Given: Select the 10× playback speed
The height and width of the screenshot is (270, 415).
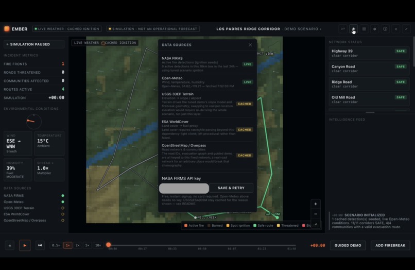Looking at the screenshot, I should click(x=98, y=245).
